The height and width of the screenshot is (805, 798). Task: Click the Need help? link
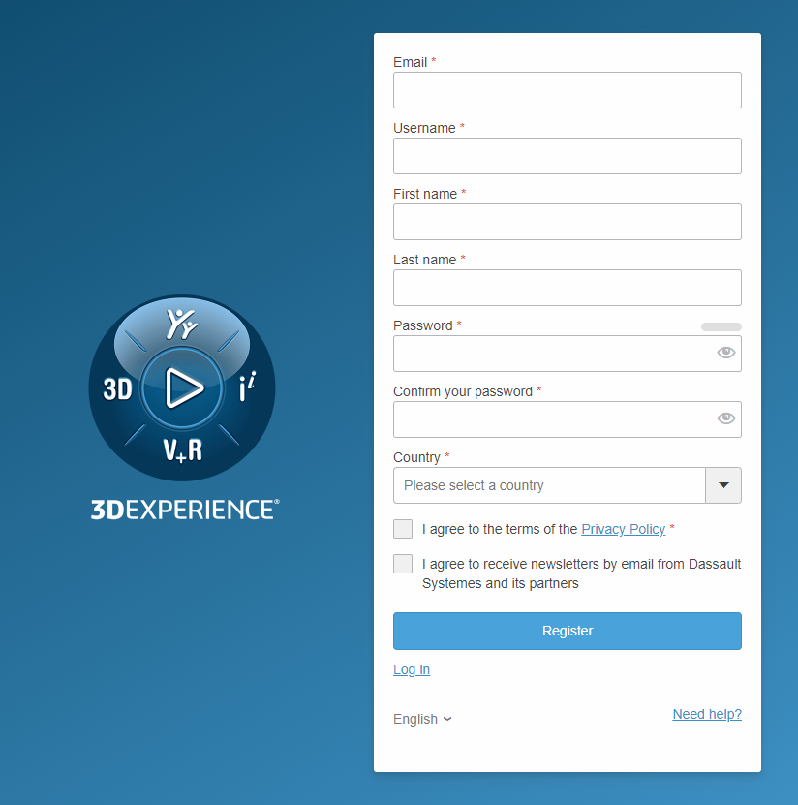(x=707, y=714)
